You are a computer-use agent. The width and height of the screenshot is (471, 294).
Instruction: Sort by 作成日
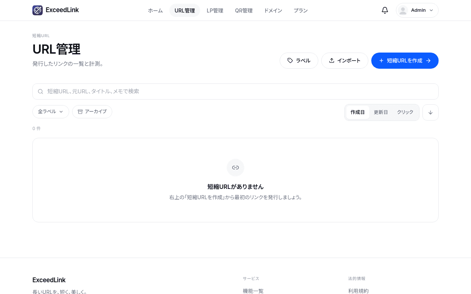tap(358, 112)
